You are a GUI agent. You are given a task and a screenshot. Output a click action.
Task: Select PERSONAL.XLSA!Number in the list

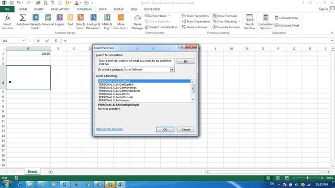point(114,100)
